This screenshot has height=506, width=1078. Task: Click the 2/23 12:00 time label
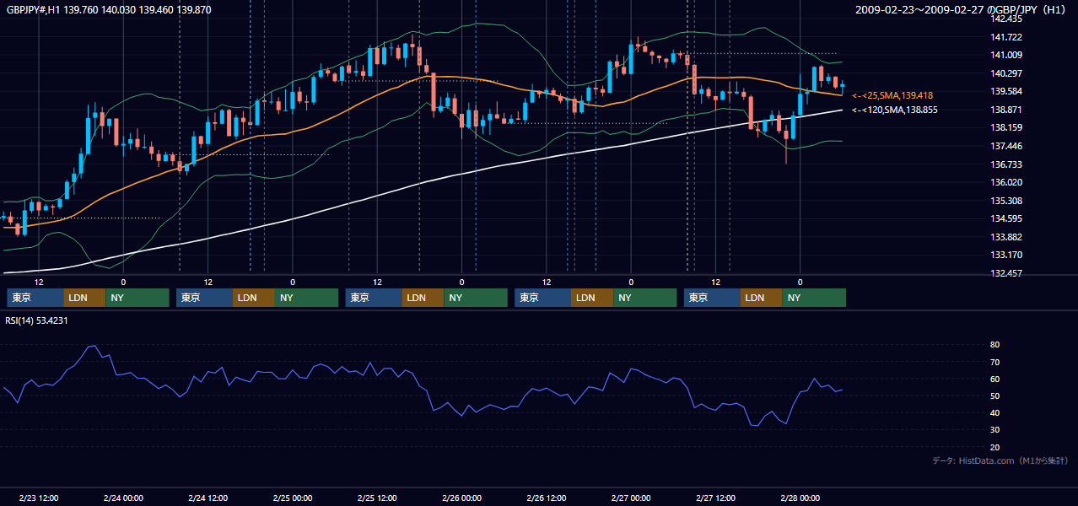pos(38,498)
